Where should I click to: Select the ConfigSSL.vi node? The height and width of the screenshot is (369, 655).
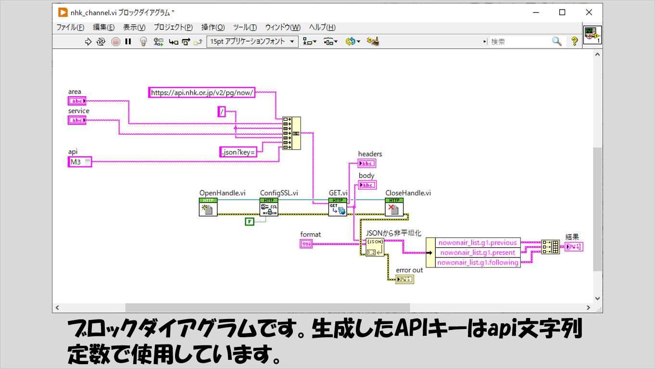269,207
